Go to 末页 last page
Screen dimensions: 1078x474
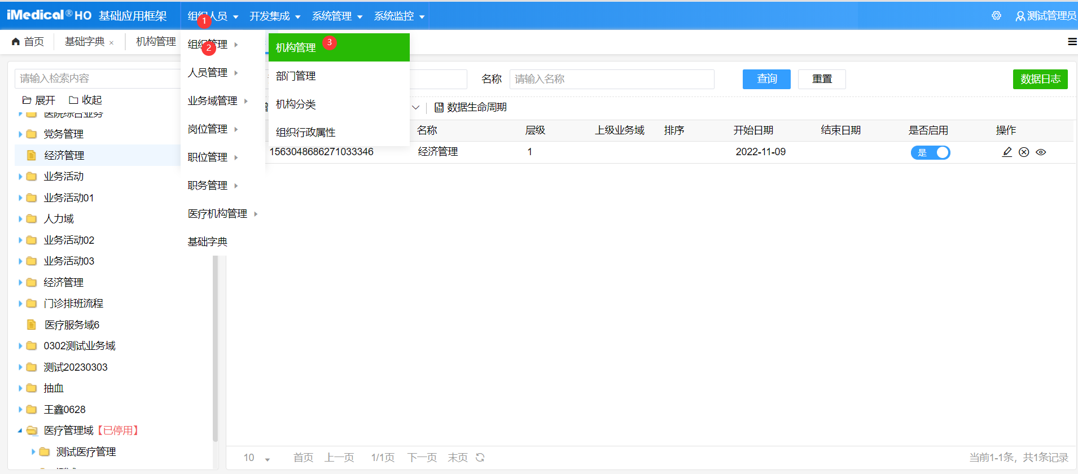(458, 458)
